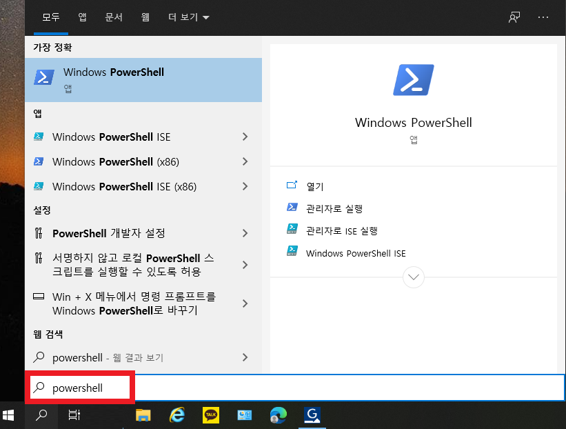The height and width of the screenshot is (429, 566).
Task: Click the Windows PowerShell title in preview pane
Action: click(x=414, y=123)
